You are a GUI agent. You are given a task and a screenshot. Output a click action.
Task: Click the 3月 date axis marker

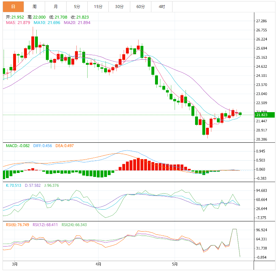click(x=15, y=264)
